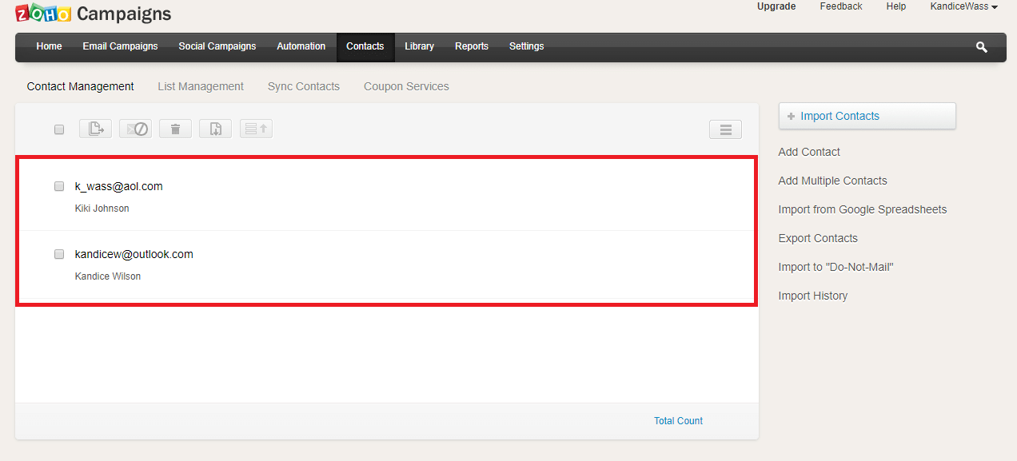Switch to Sync Contacts tab

[x=304, y=86]
